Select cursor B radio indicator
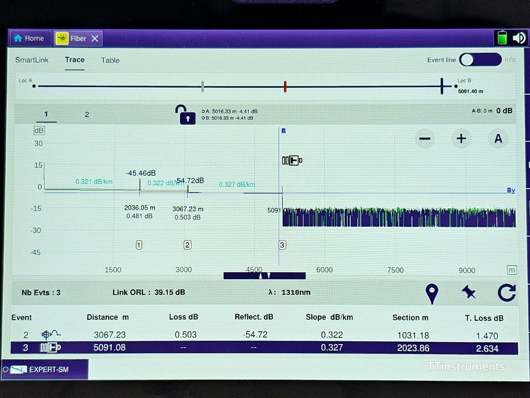 [x=203, y=118]
